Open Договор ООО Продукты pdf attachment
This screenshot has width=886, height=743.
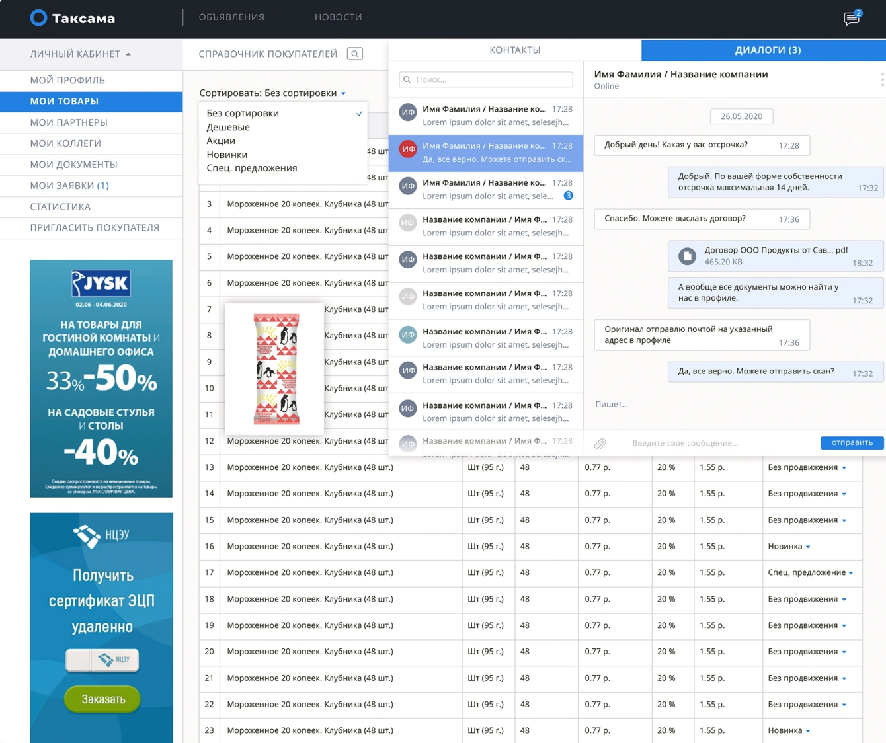pos(776,256)
